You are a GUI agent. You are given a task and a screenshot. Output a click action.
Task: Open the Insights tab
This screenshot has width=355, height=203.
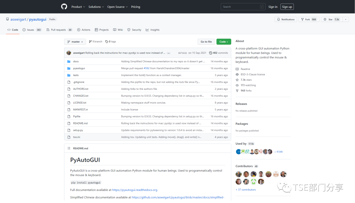point(153,30)
